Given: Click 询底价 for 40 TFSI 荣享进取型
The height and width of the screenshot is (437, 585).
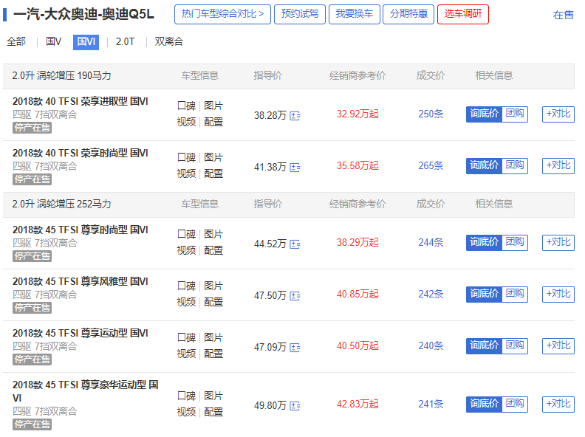Looking at the screenshot, I should (x=484, y=114).
